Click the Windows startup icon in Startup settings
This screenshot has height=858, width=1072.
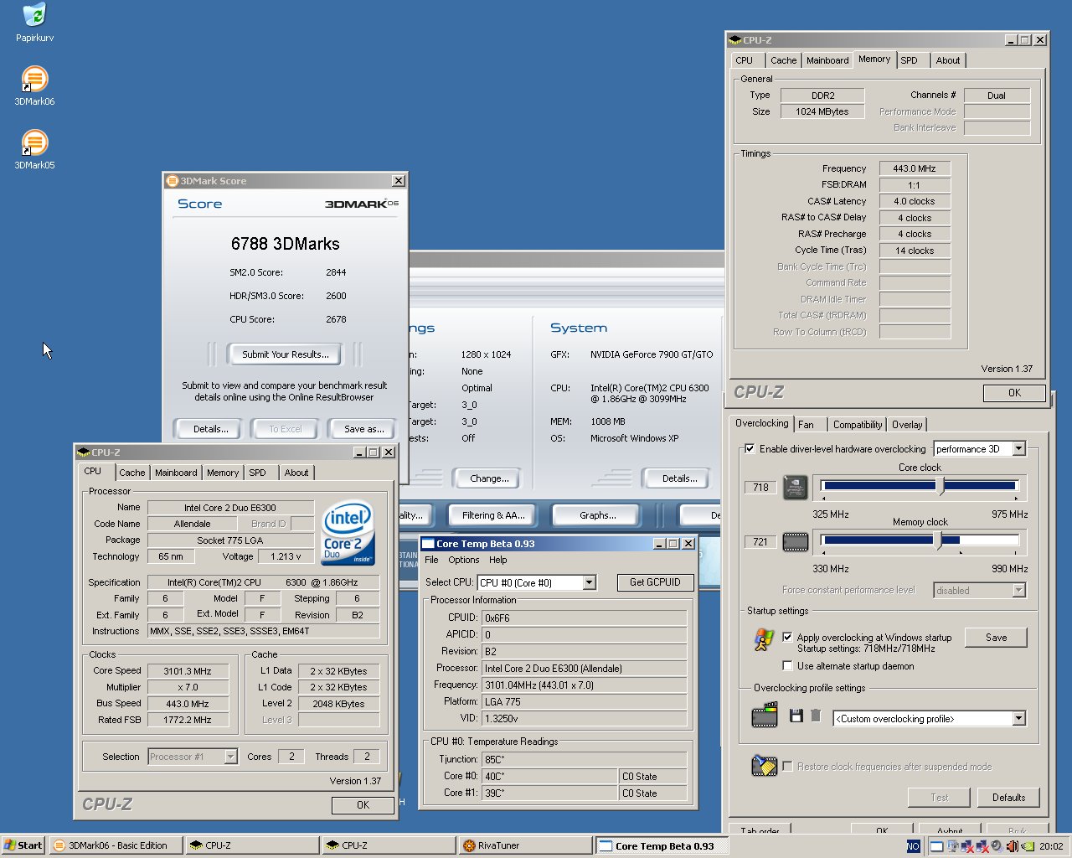point(764,640)
